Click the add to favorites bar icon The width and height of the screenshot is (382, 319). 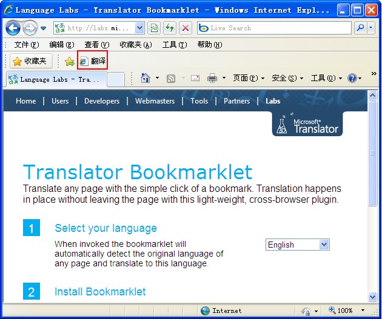[x=70, y=62]
